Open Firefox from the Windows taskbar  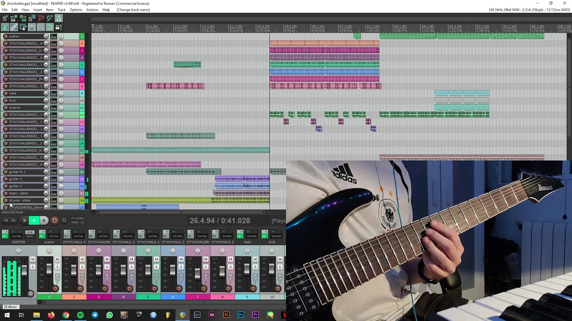(51, 315)
